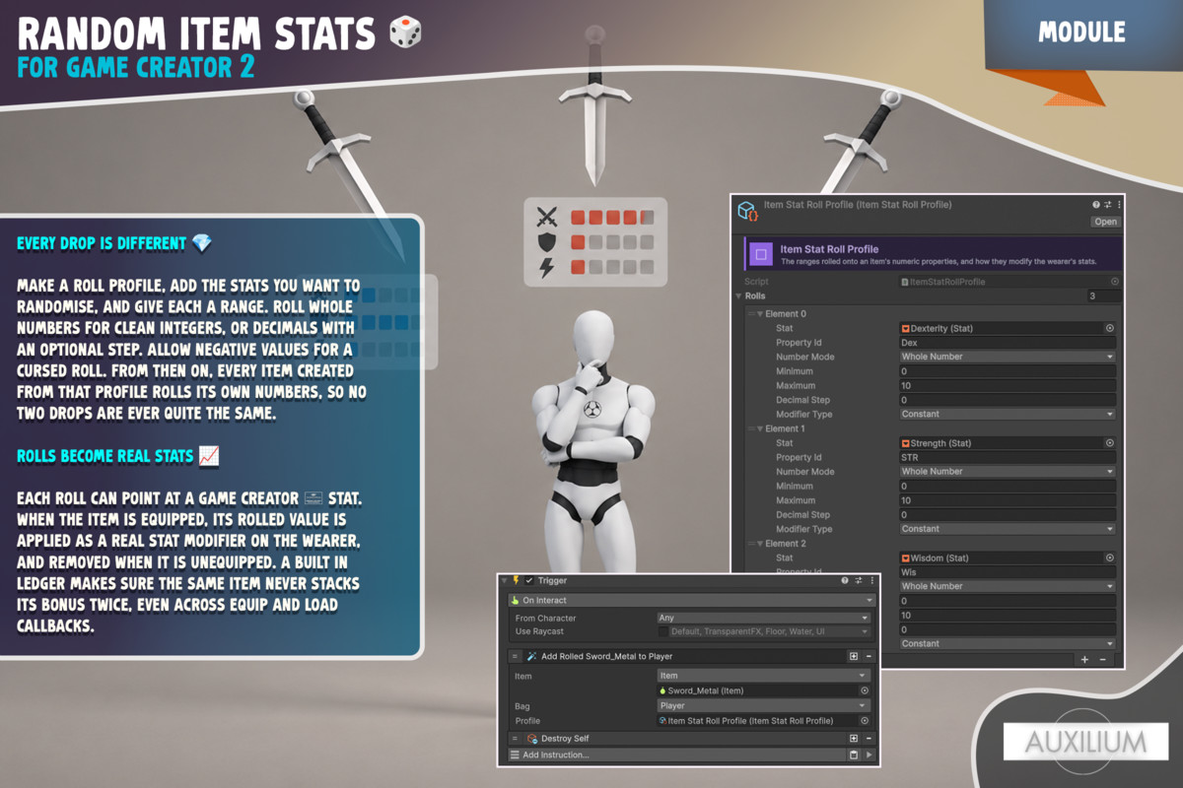1183x788 pixels.
Task: Remove the Destroy Self instruction
Action: (x=869, y=738)
